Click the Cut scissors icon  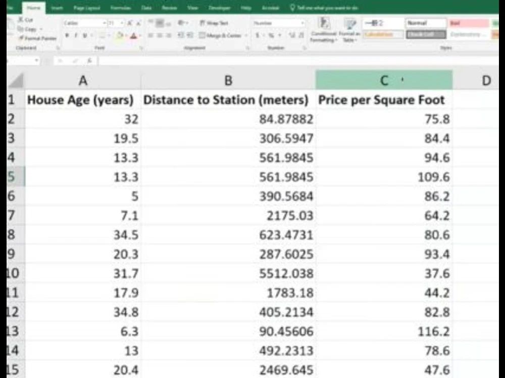21,20
